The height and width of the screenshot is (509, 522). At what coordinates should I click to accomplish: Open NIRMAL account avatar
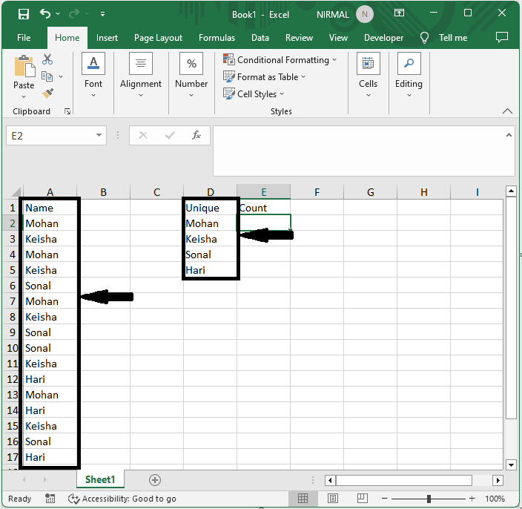point(365,14)
